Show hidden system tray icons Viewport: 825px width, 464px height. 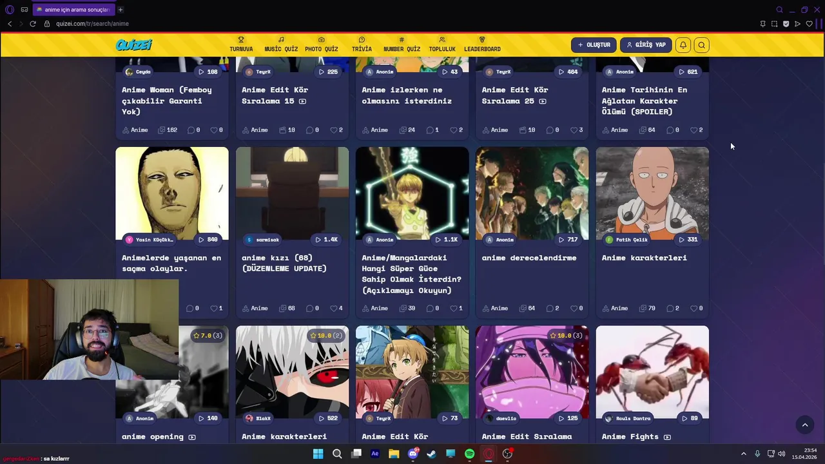pyautogui.click(x=743, y=454)
